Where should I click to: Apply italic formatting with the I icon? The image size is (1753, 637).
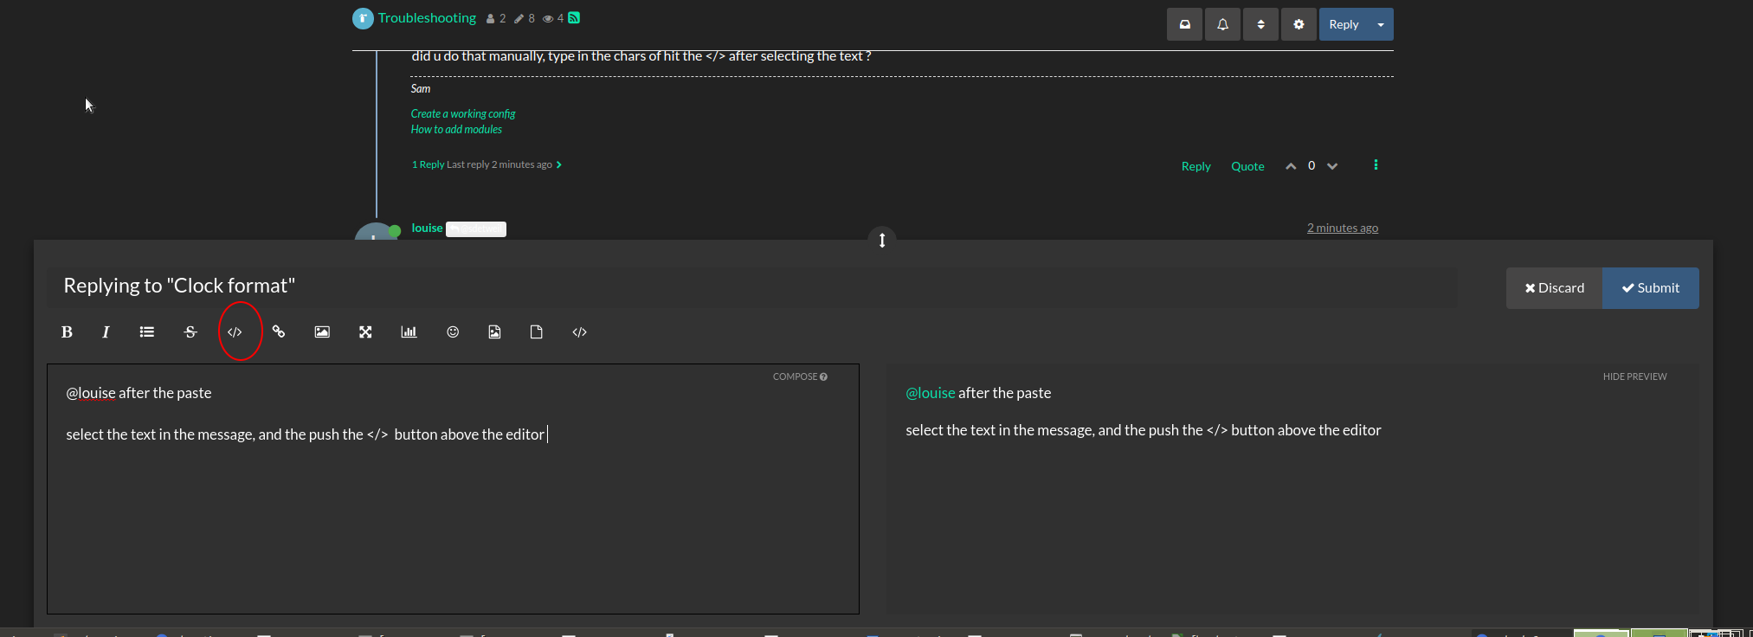point(106,332)
